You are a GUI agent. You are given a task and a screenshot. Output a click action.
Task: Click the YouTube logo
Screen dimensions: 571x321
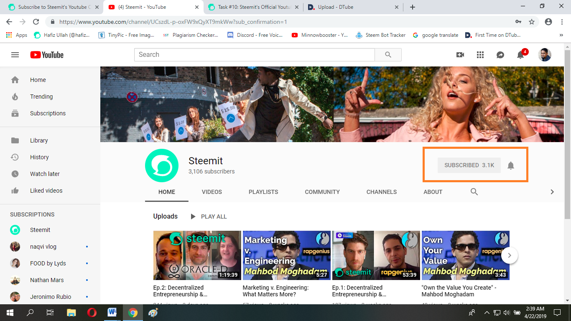[x=47, y=55]
